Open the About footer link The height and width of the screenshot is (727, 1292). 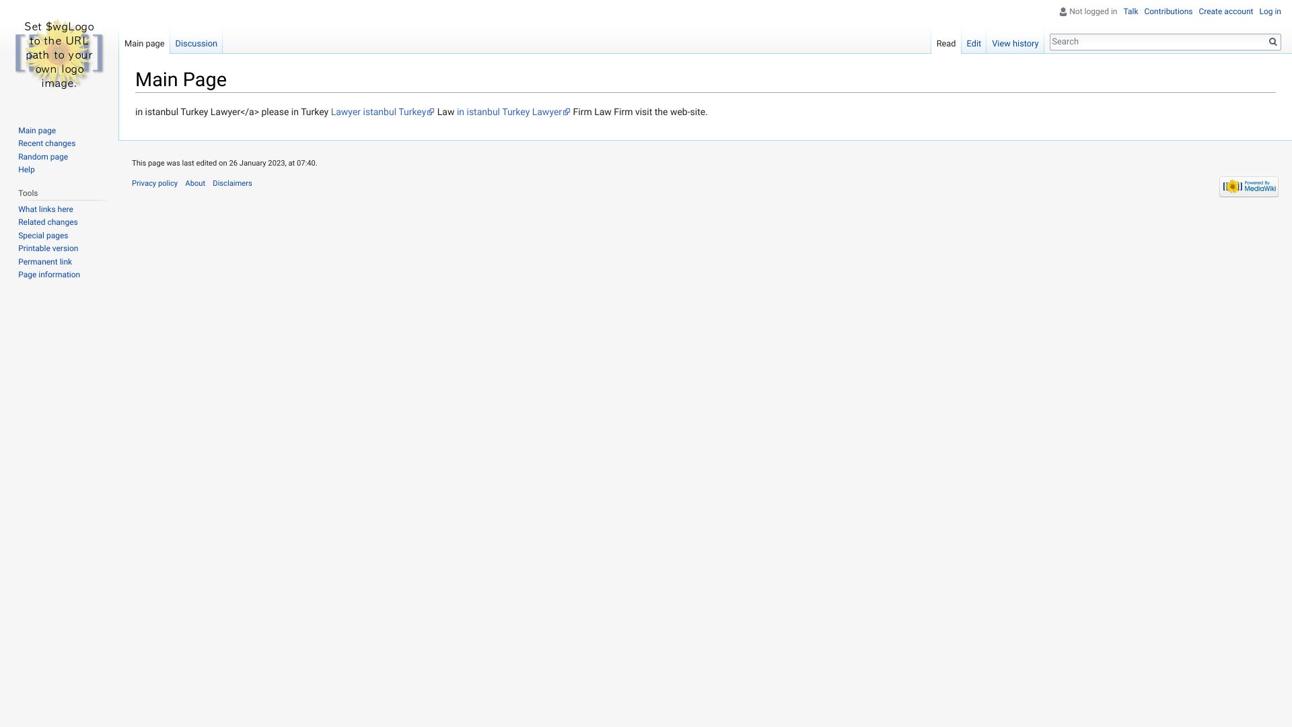point(195,183)
